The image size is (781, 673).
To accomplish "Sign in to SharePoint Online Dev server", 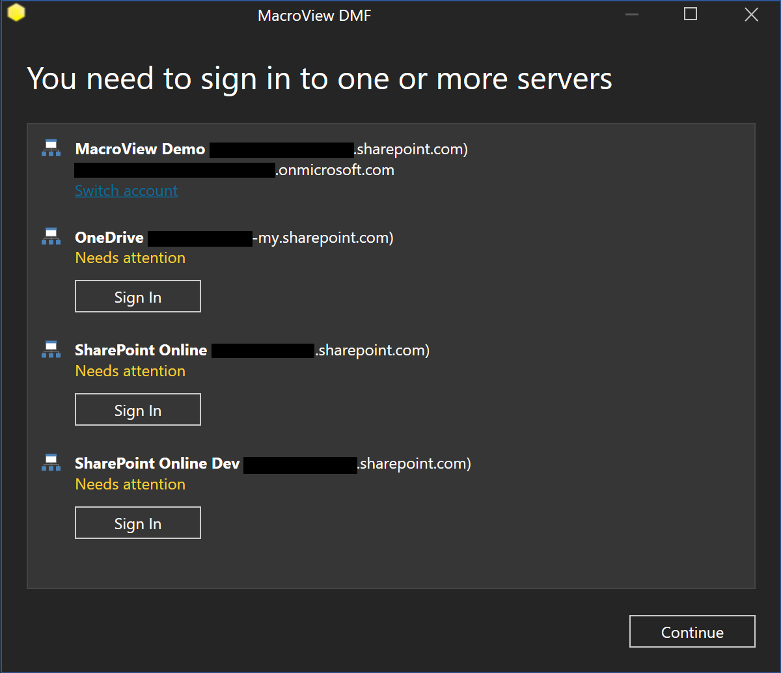I will 138,523.
